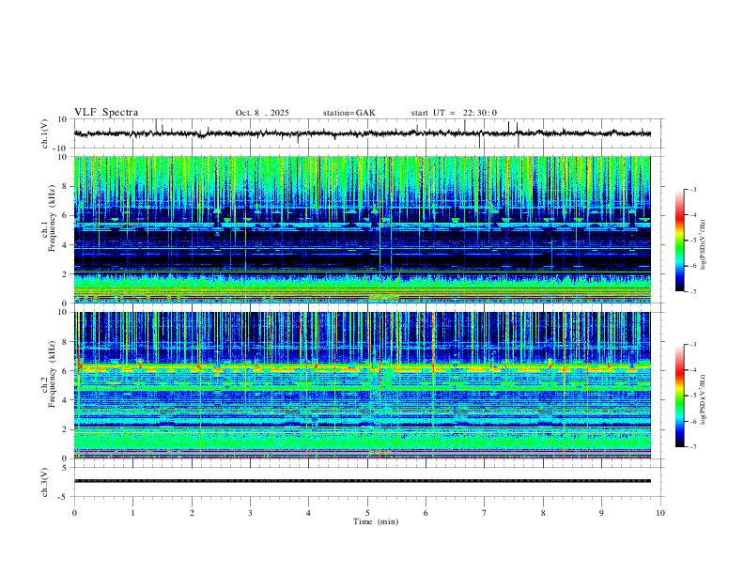Click time axis tick label '9'

pos(601,513)
